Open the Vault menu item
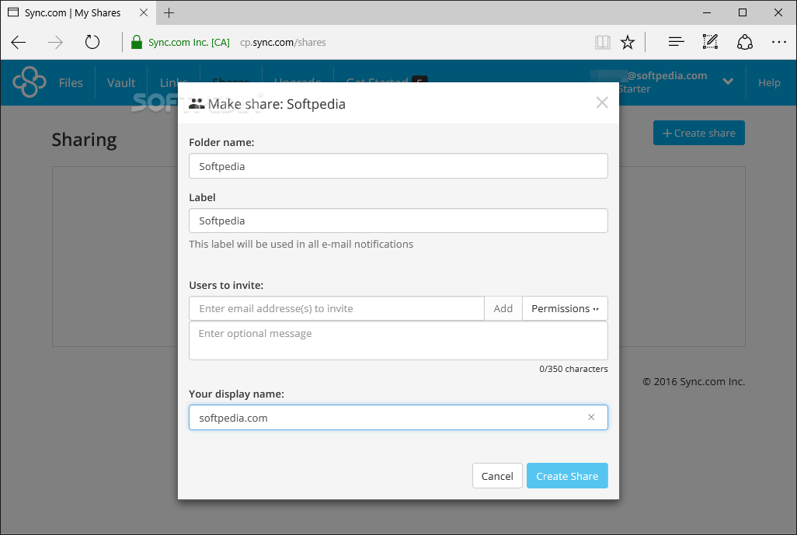Viewport: 797px width, 535px height. pyautogui.click(x=121, y=83)
